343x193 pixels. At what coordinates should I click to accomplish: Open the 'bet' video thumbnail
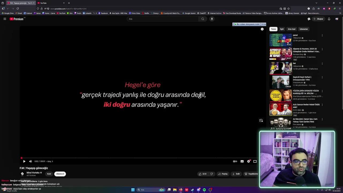281,68
